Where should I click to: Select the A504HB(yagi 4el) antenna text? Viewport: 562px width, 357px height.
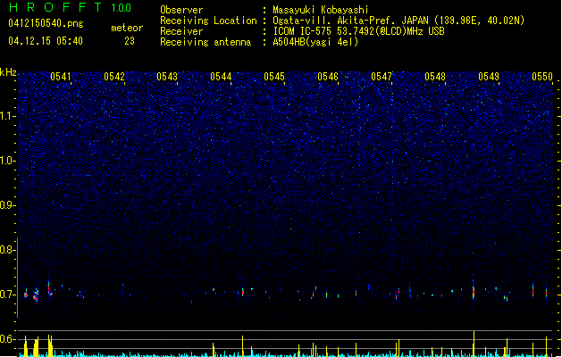point(315,42)
